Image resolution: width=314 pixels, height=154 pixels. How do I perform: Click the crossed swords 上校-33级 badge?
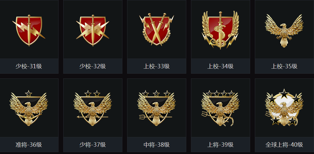[x=157, y=29]
